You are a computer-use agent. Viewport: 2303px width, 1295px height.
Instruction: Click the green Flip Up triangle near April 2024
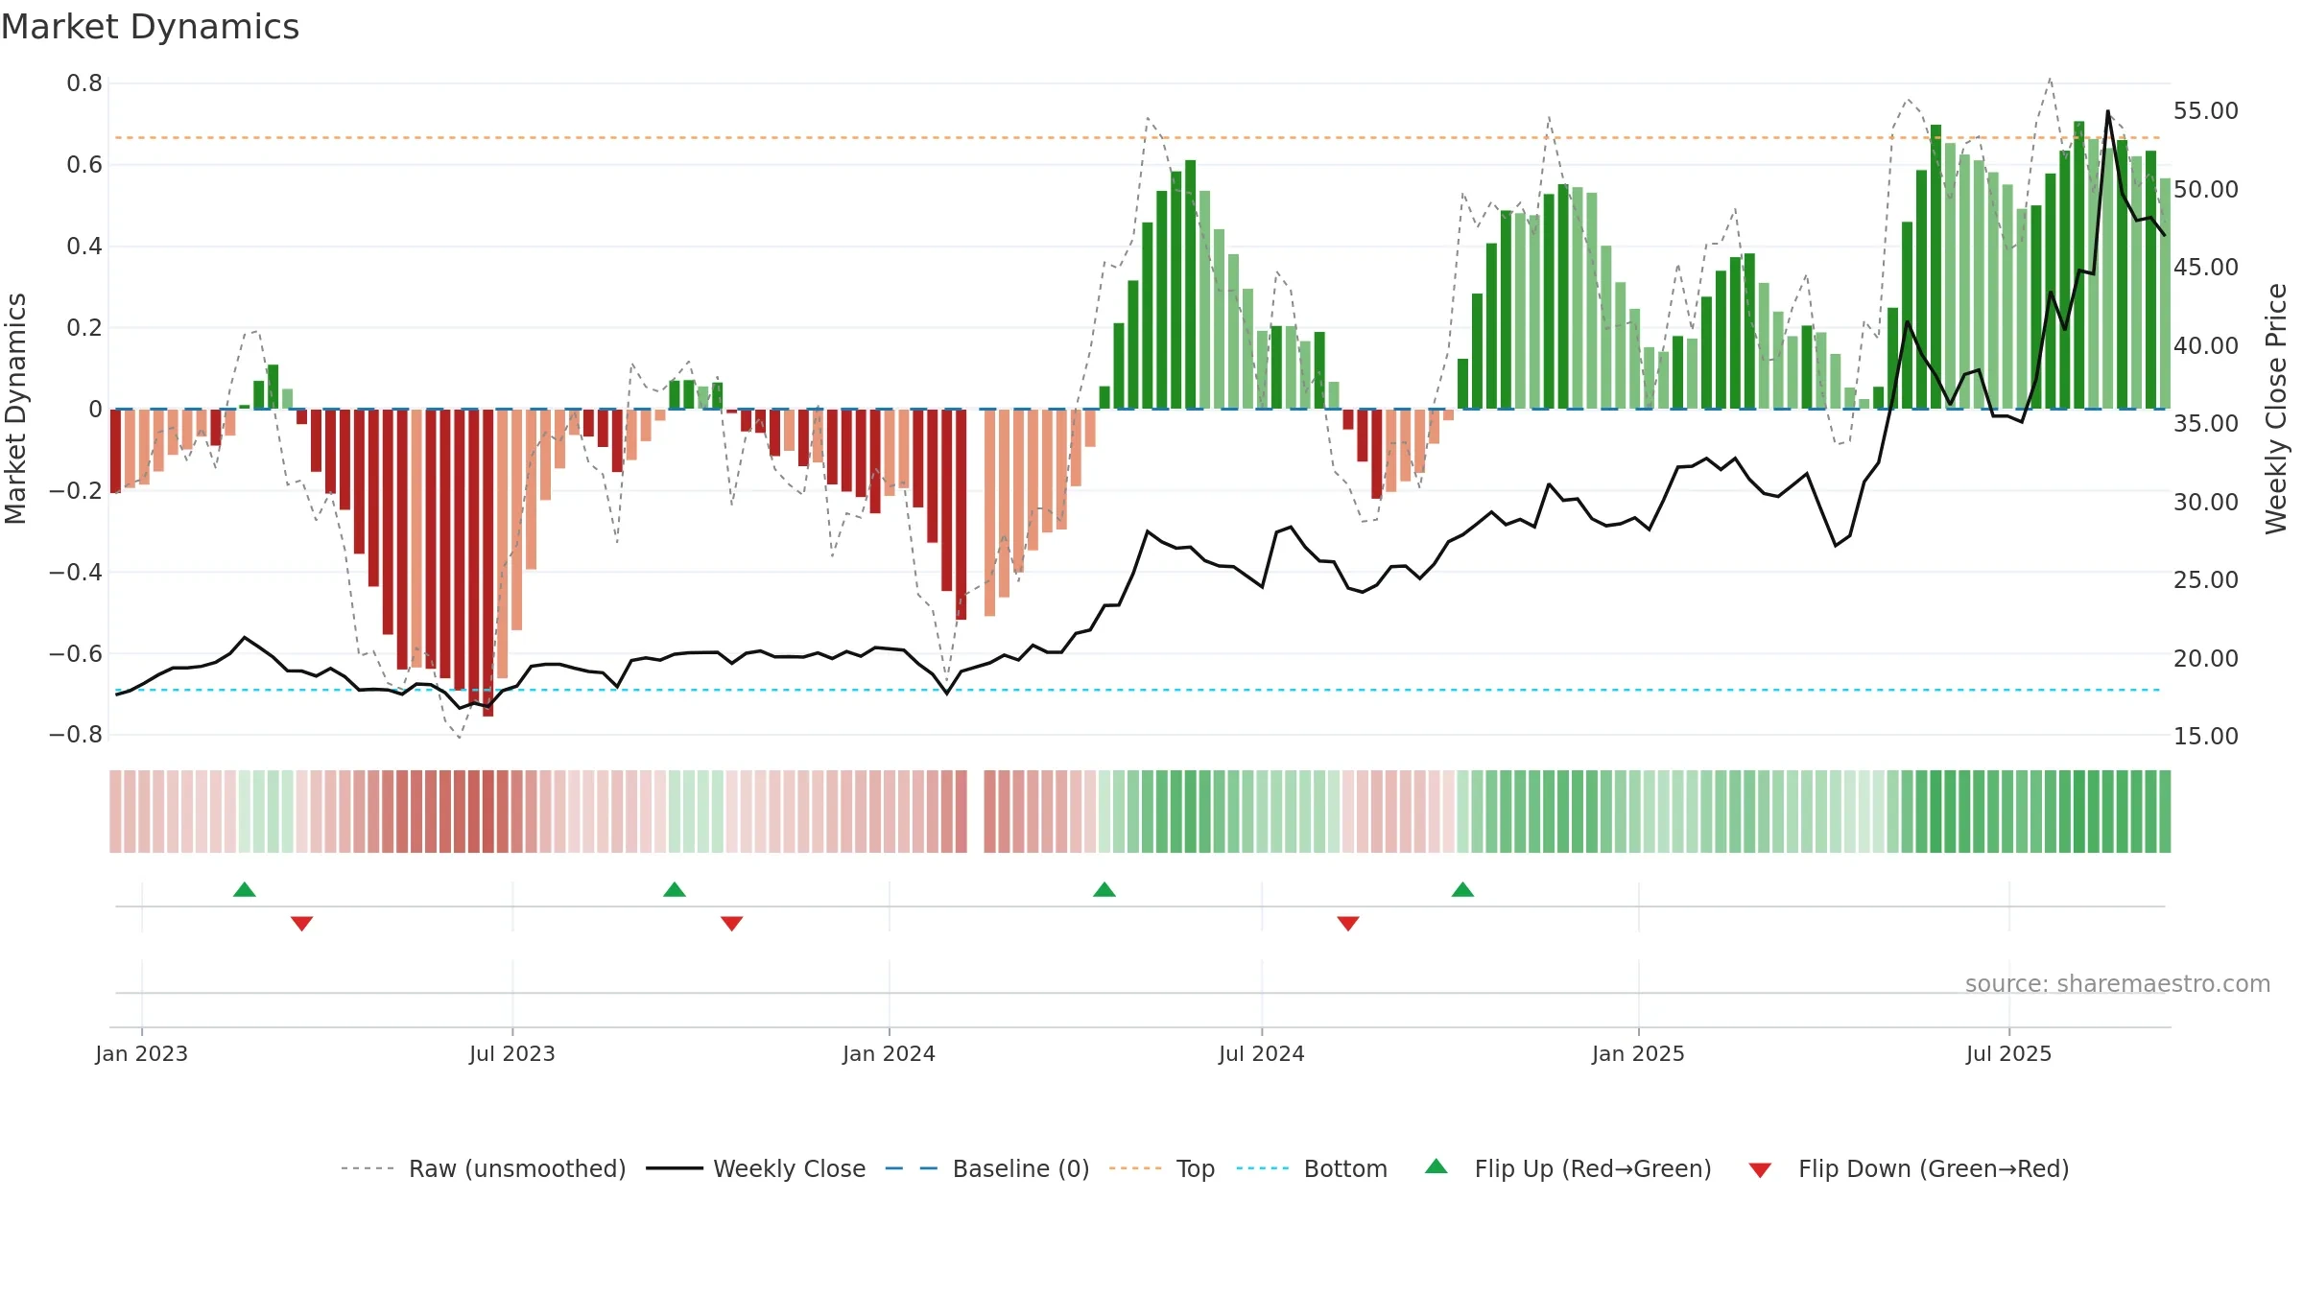point(1104,889)
